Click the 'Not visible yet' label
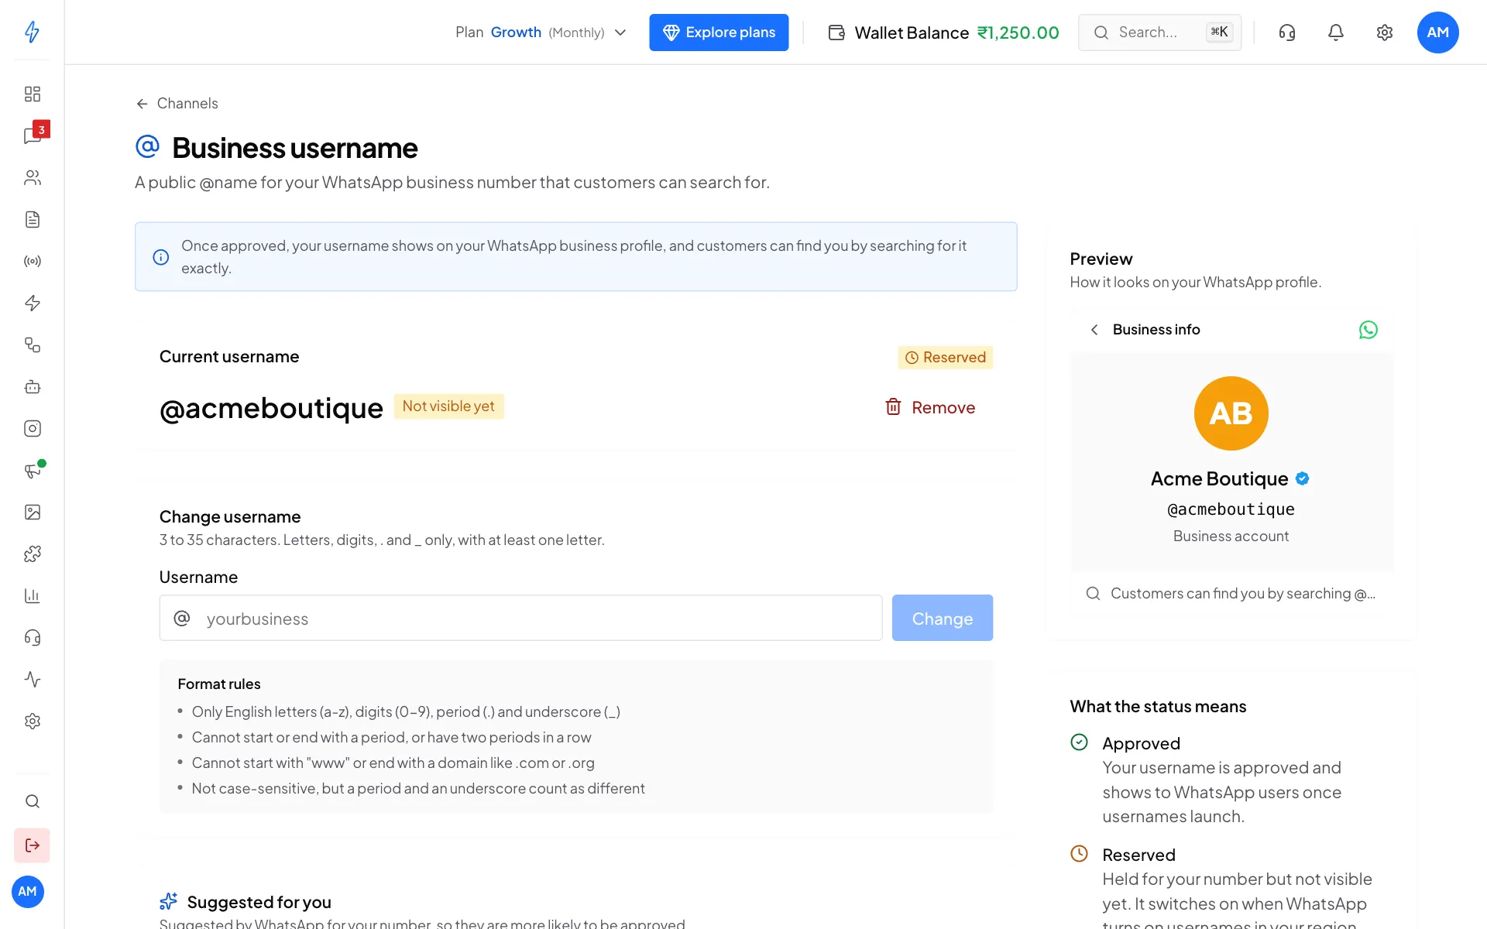1487x929 pixels. click(448, 406)
